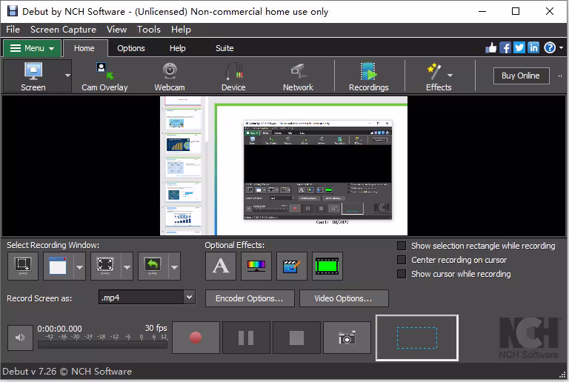Choose the Device capture source
Image resolution: width=569 pixels, height=382 pixels.
click(x=233, y=76)
